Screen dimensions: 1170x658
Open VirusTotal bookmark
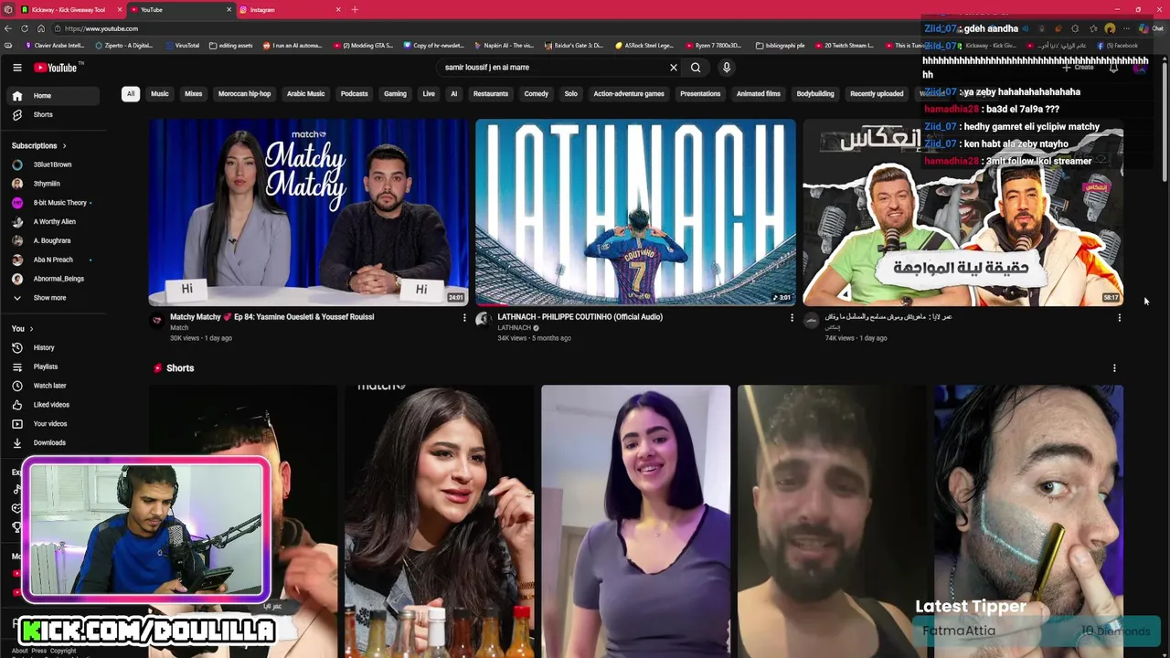(182, 45)
